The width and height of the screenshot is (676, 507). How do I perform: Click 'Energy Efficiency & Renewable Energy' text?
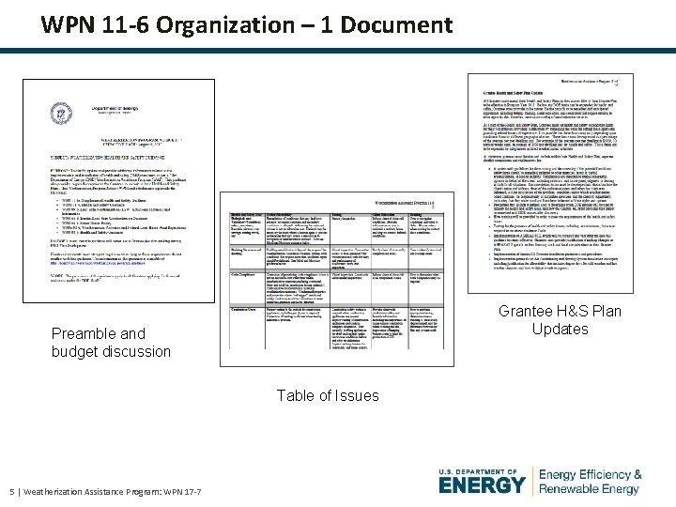(591, 481)
